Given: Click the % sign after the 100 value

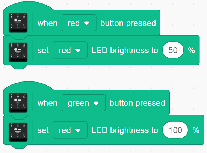Looking at the screenshot, I should click(196, 130).
